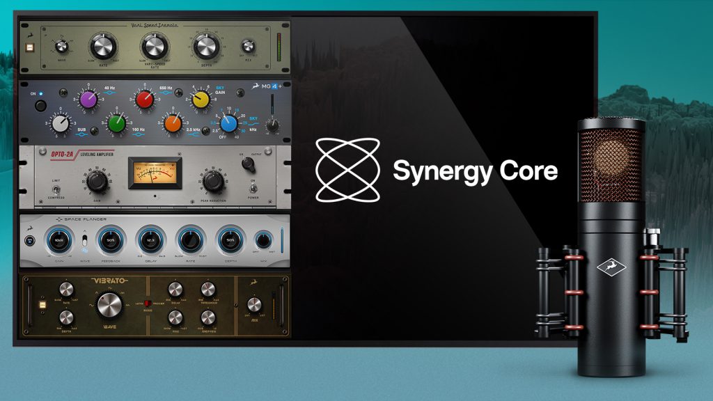Toggle the Opto-2A Power switch
Screen dimensions: 713x401
tap(253, 188)
